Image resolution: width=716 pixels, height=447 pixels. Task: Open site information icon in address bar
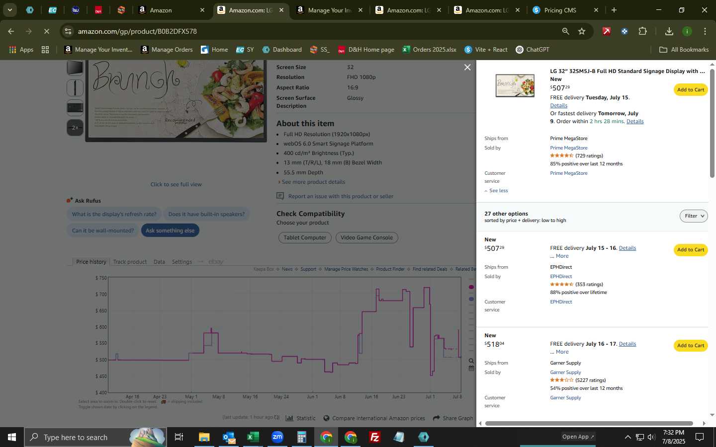tap(68, 31)
